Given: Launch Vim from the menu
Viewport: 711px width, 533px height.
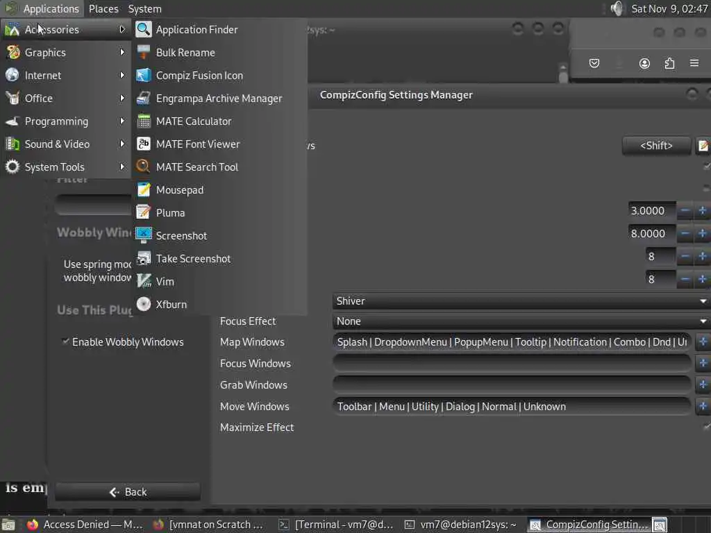Looking at the screenshot, I should (x=219, y=282).
